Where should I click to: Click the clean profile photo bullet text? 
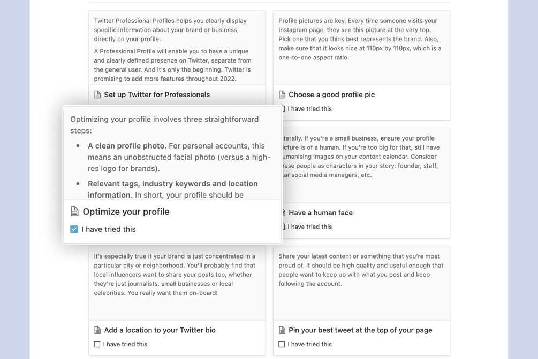(x=179, y=157)
